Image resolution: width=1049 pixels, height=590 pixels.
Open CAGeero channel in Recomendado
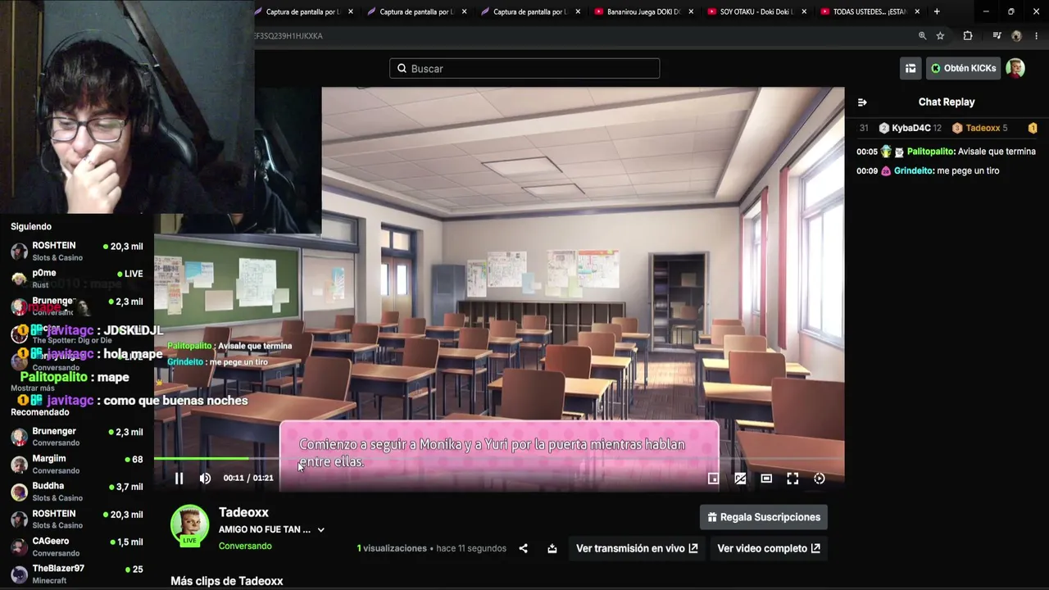click(77, 547)
